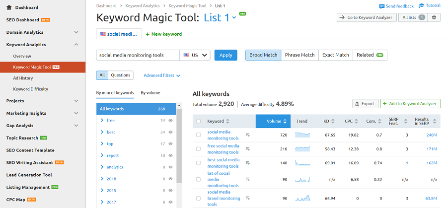This screenshot has width=447, height=208.
Task: Click the US flag icon on keyword tab
Action: click(103, 34)
